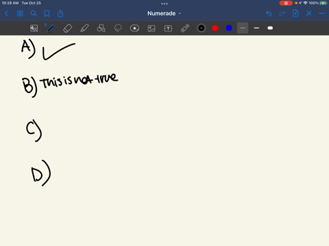The width and height of the screenshot is (329, 246).
Task: Select the Laser pointer tool
Action: pyautogui.click(x=185, y=28)
